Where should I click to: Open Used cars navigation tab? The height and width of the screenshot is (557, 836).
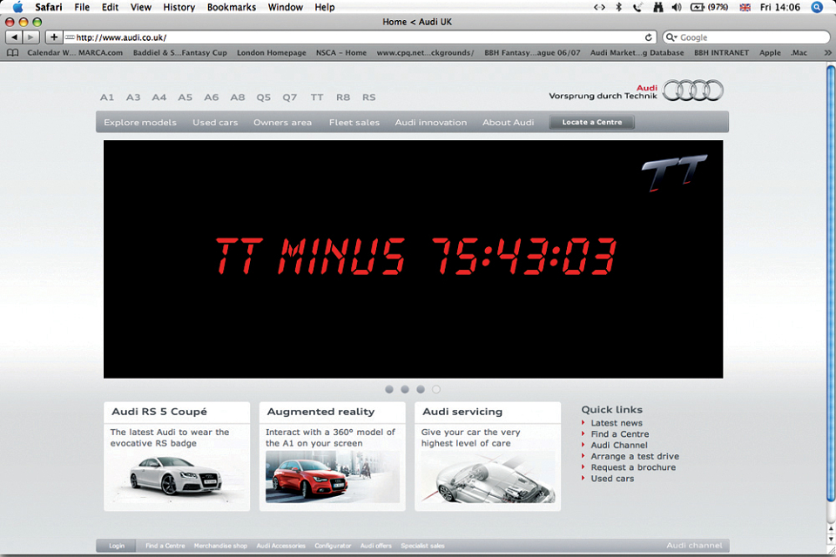click(215, 122)
